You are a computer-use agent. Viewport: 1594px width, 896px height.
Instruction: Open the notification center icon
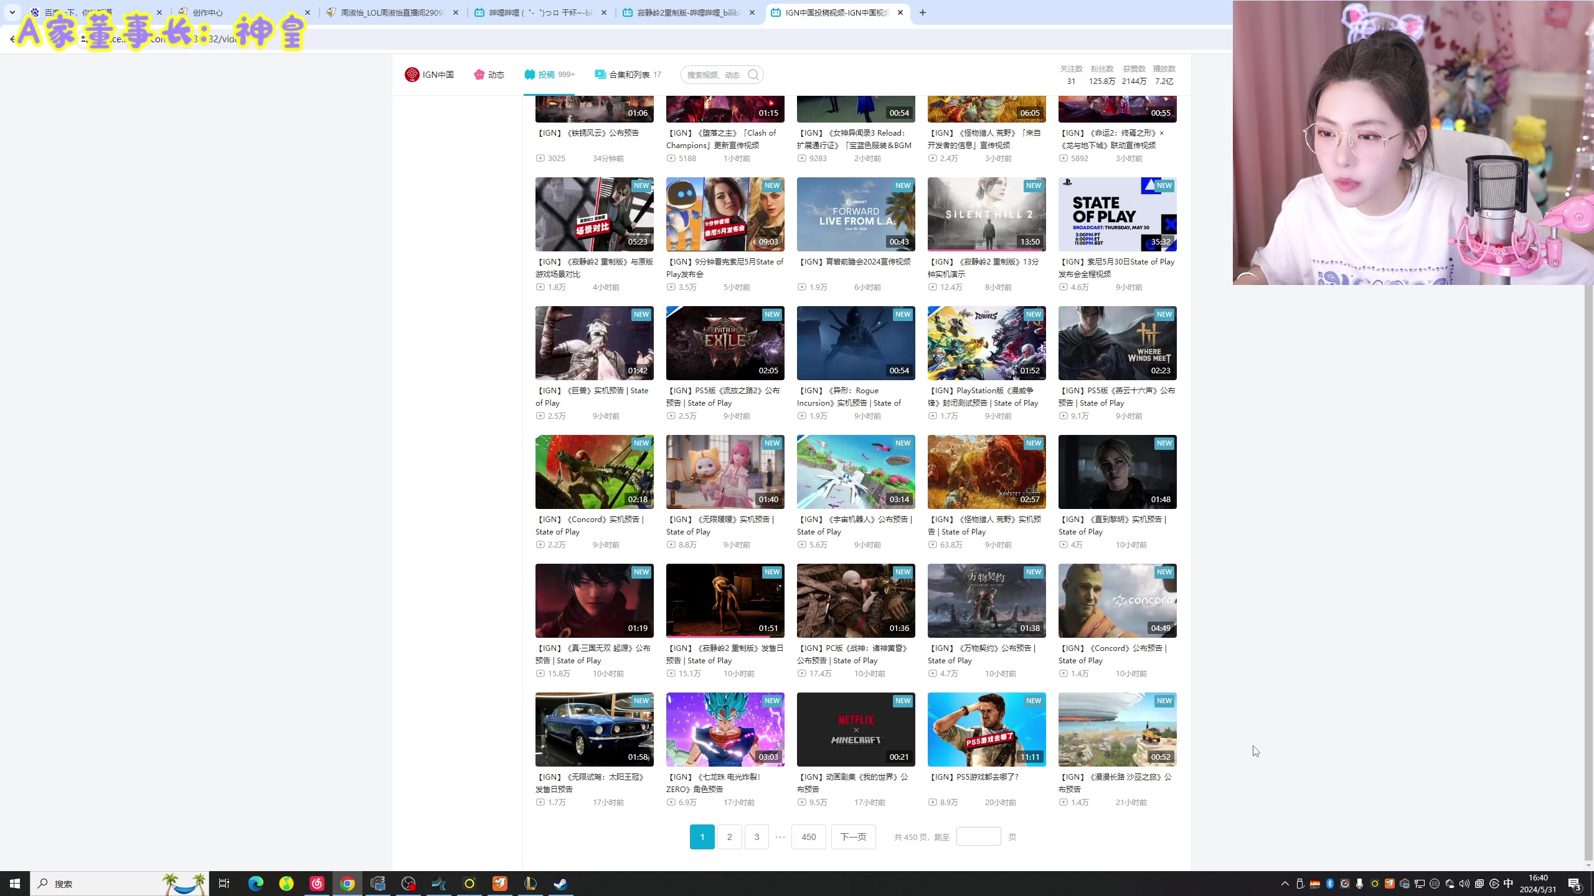(1575, 884)
